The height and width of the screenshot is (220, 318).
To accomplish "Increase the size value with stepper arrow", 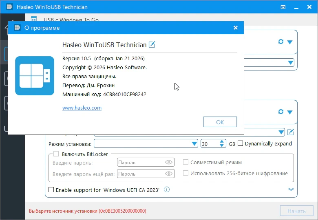I will click(222, 142).
